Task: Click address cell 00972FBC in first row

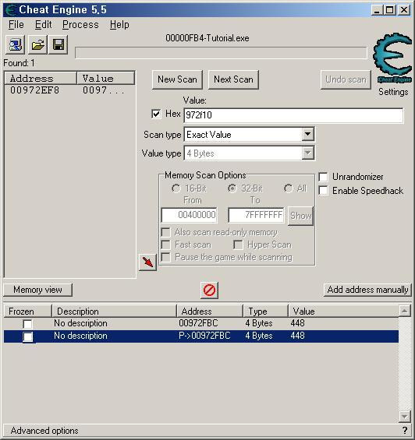Action: [x=198, y=323]
